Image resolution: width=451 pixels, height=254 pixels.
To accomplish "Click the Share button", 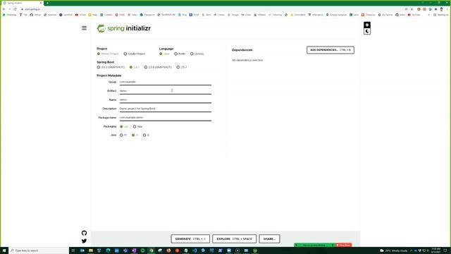I will (x=269, y=238).
